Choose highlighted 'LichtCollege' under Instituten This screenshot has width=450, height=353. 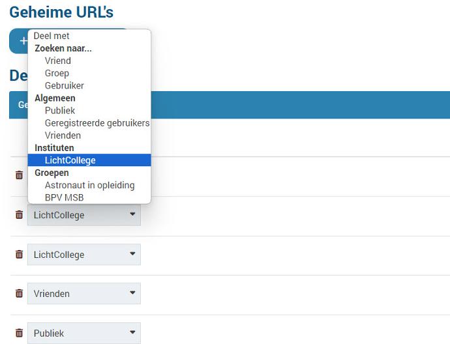tap(70, 160)
